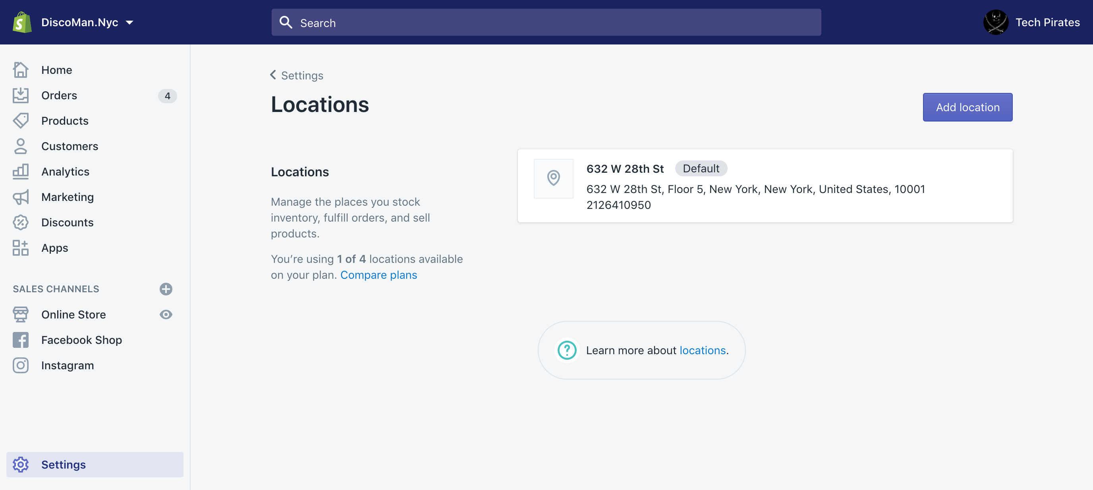The height and width of the screenshot is (490, 1093).
Task: Open Home from the sidebar
Action: [20, 69]
